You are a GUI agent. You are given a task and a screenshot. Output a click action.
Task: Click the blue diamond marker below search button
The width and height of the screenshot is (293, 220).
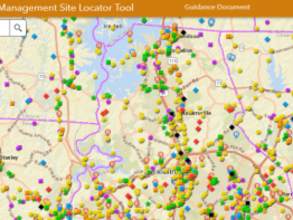35,36
